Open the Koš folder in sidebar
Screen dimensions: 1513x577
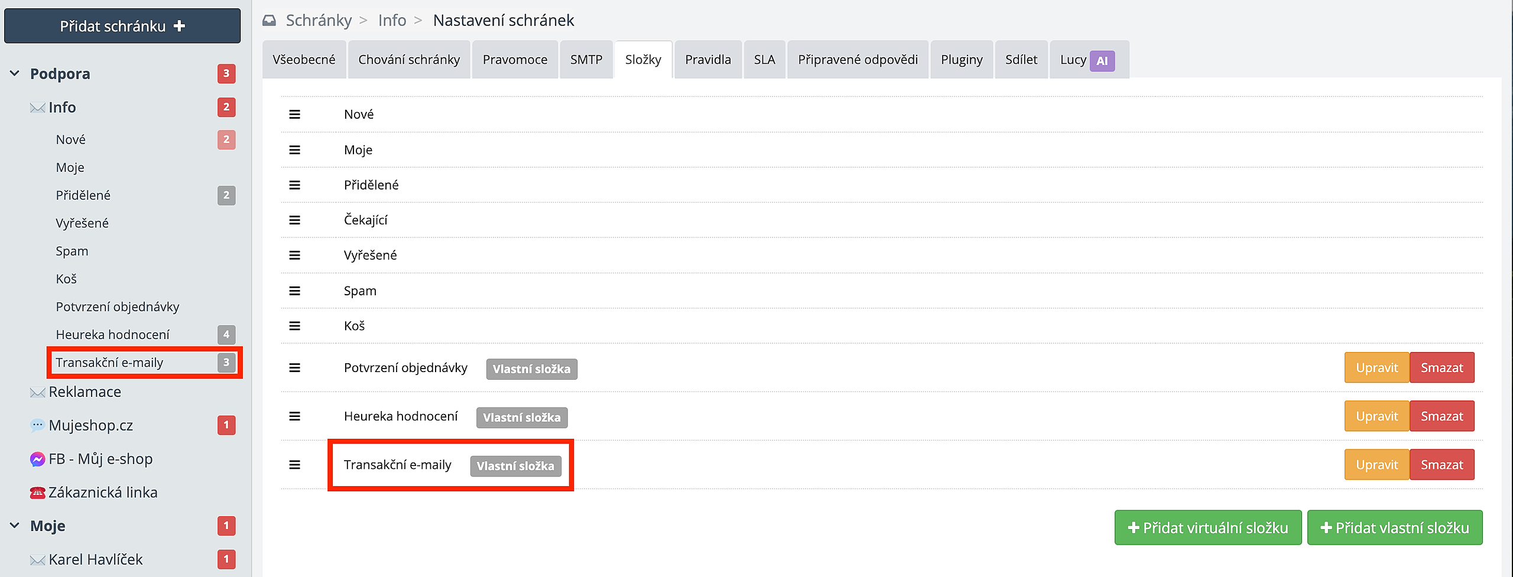tap(66, 279)
